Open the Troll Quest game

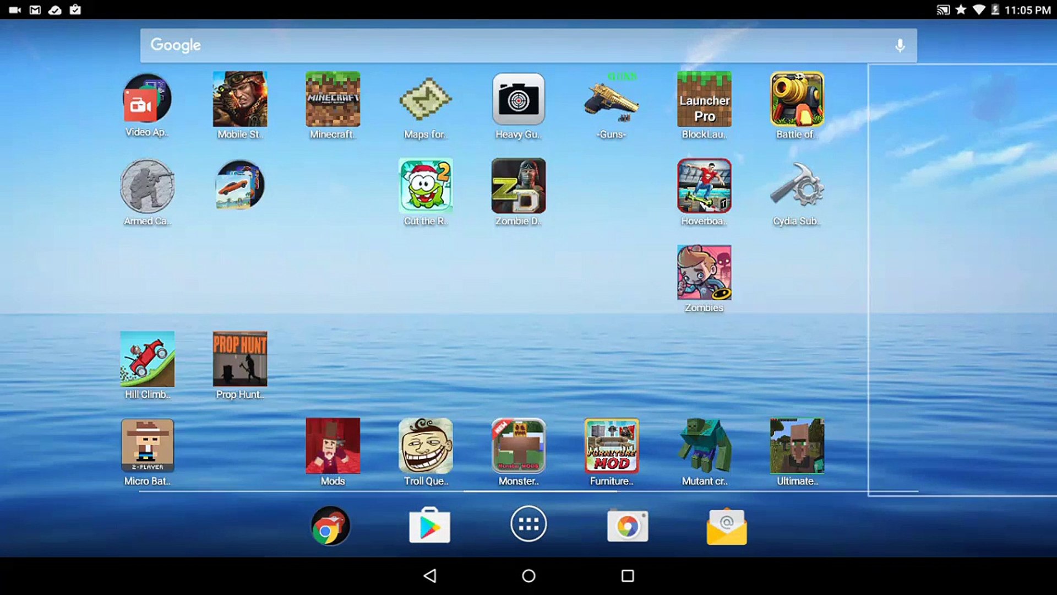pyautogui.click(x=426, y=446)
